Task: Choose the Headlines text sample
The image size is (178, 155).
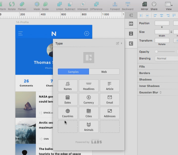Action: [89, 85]
